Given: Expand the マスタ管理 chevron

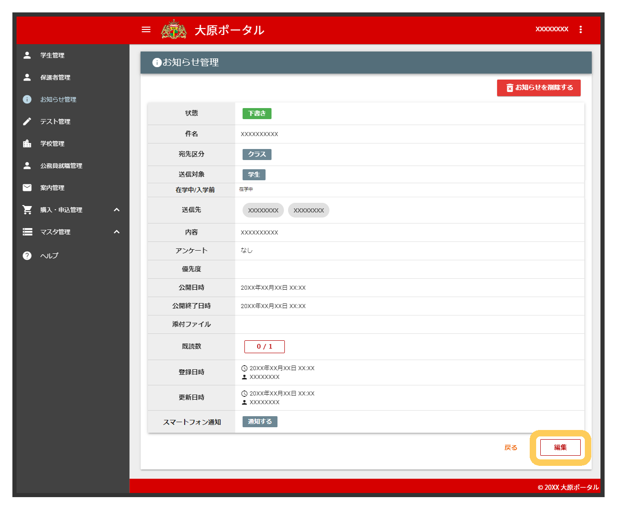Looking at the screenshot, I should point(117,232).
